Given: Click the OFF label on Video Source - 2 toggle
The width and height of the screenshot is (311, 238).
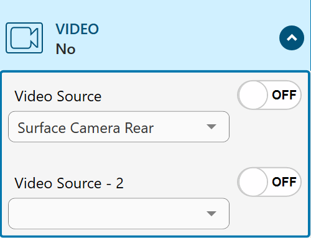Looking at the screenshot, I should 284,182.
